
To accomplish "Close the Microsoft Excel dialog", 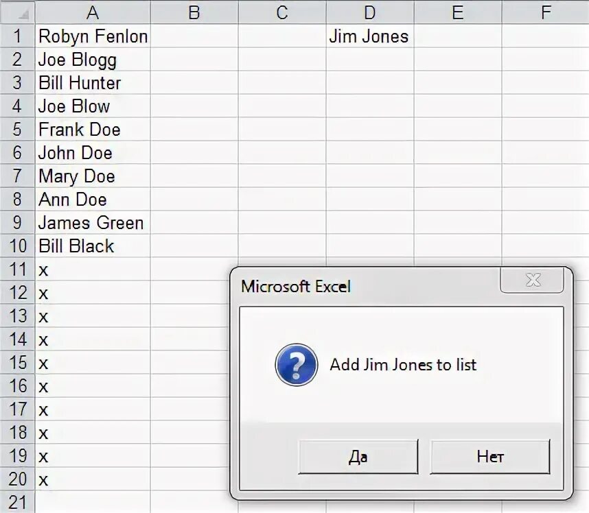I will pos(532,280).
